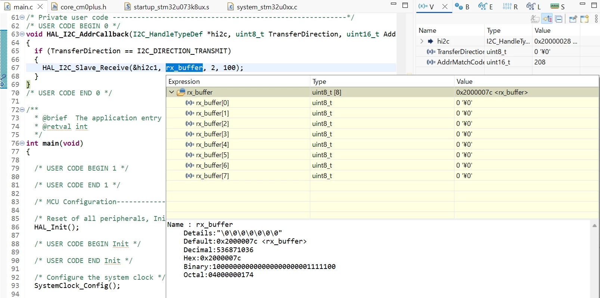Minimize the editor area
600x298 pixels.
[393, 4]
